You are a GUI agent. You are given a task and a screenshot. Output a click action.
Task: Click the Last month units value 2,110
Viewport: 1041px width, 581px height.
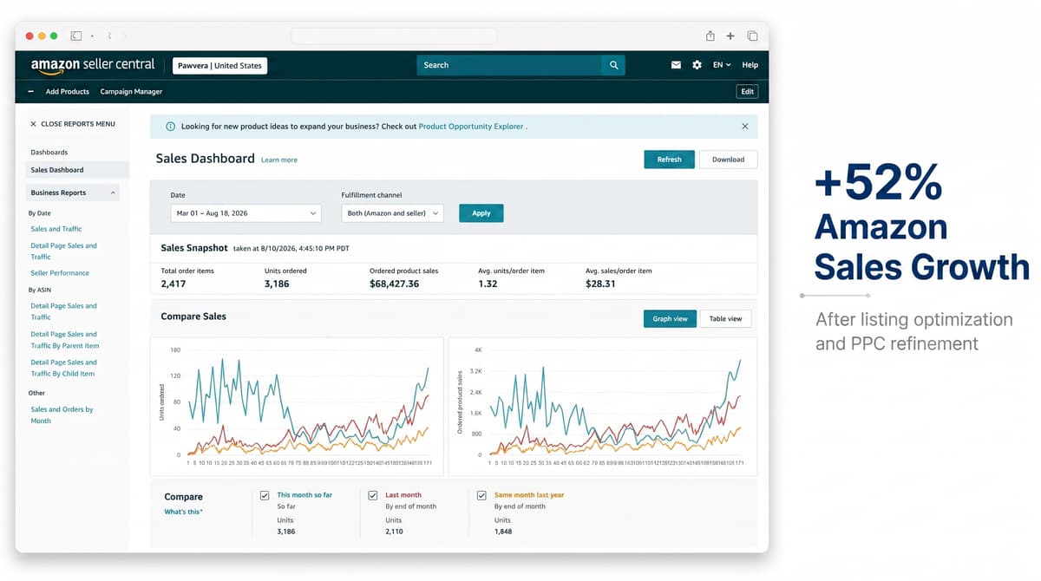[x=395, y=532]
